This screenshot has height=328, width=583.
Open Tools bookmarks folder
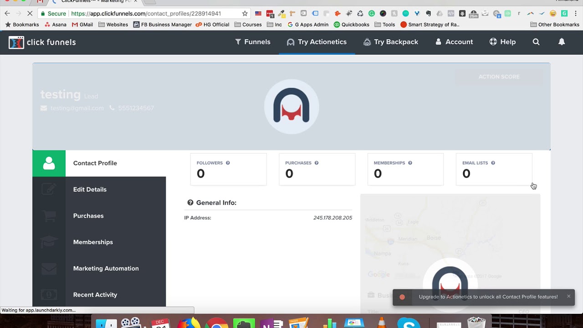point(385,25)
